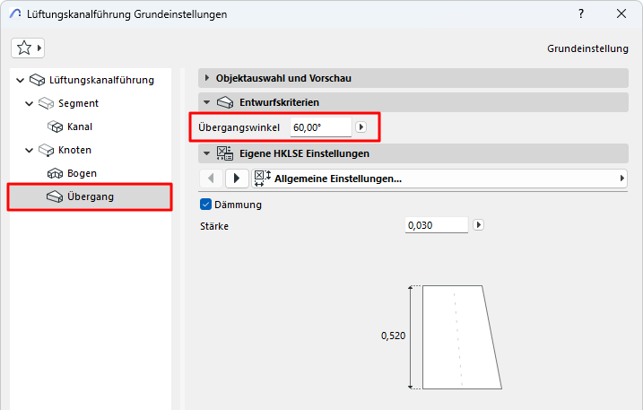Open the Übergangswinkel arrow popup
Screen dimensions: 643x410
pos(361,127)
